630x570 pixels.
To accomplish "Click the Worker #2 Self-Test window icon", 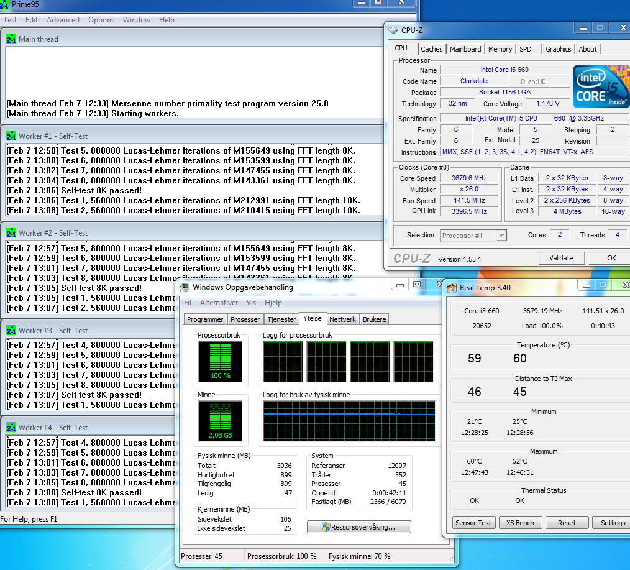I will 11,232.
